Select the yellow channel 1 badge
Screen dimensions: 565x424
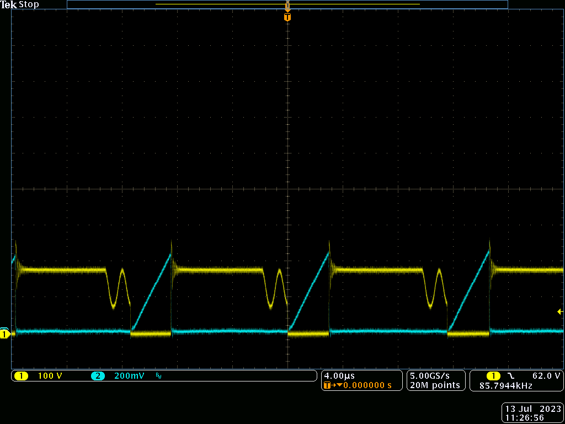pos(21,376)
